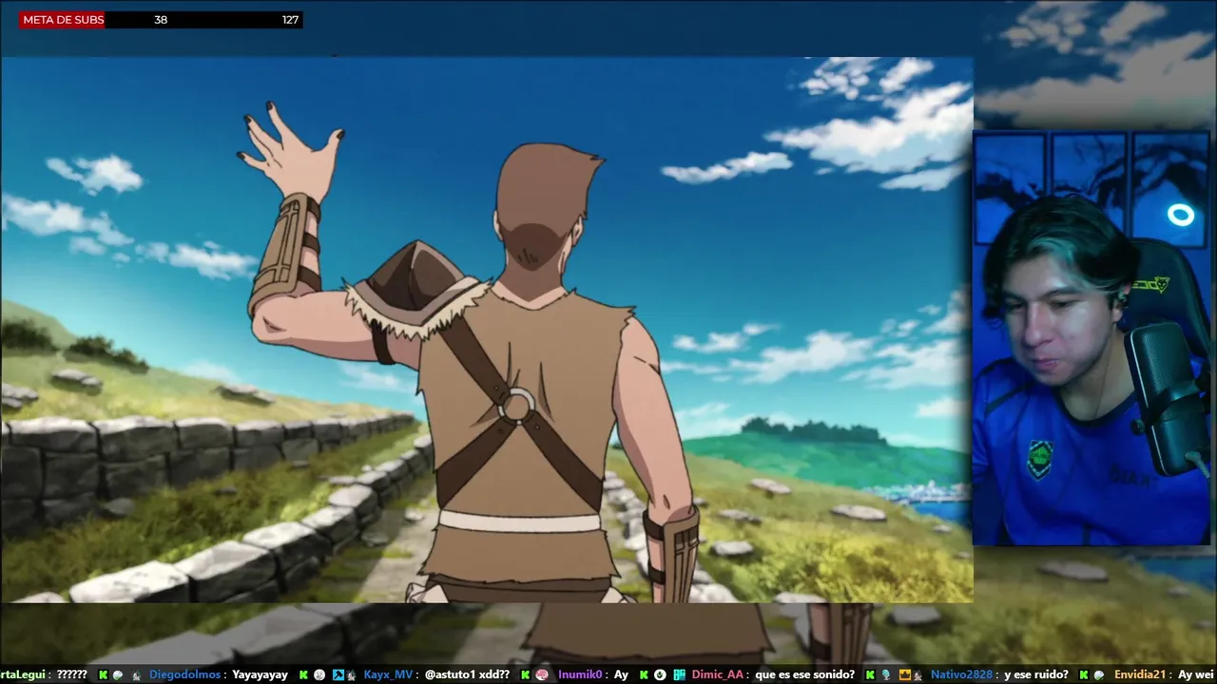Click chat message '@astuto1 xdd??'
The width and height of the screenshot is (1217, 684).
click(467, 674)
